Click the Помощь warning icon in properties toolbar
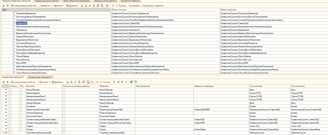 click(x=100, y=82)
